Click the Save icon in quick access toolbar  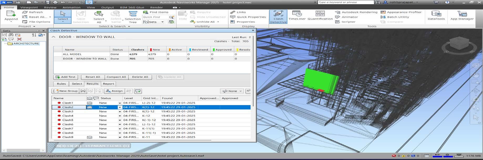point(48,2)
